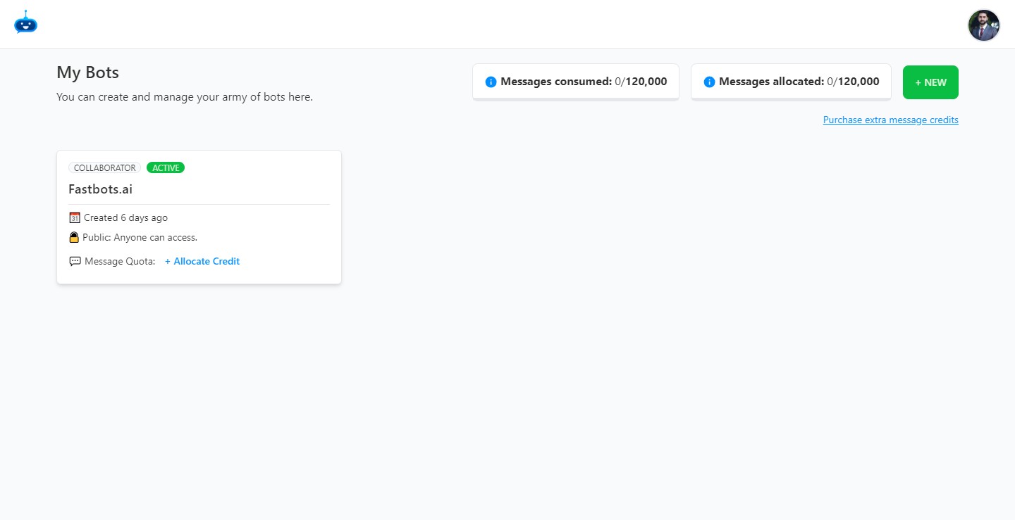Click the My Bots heading
This screenshot has height=520, width=1015.
87,72
